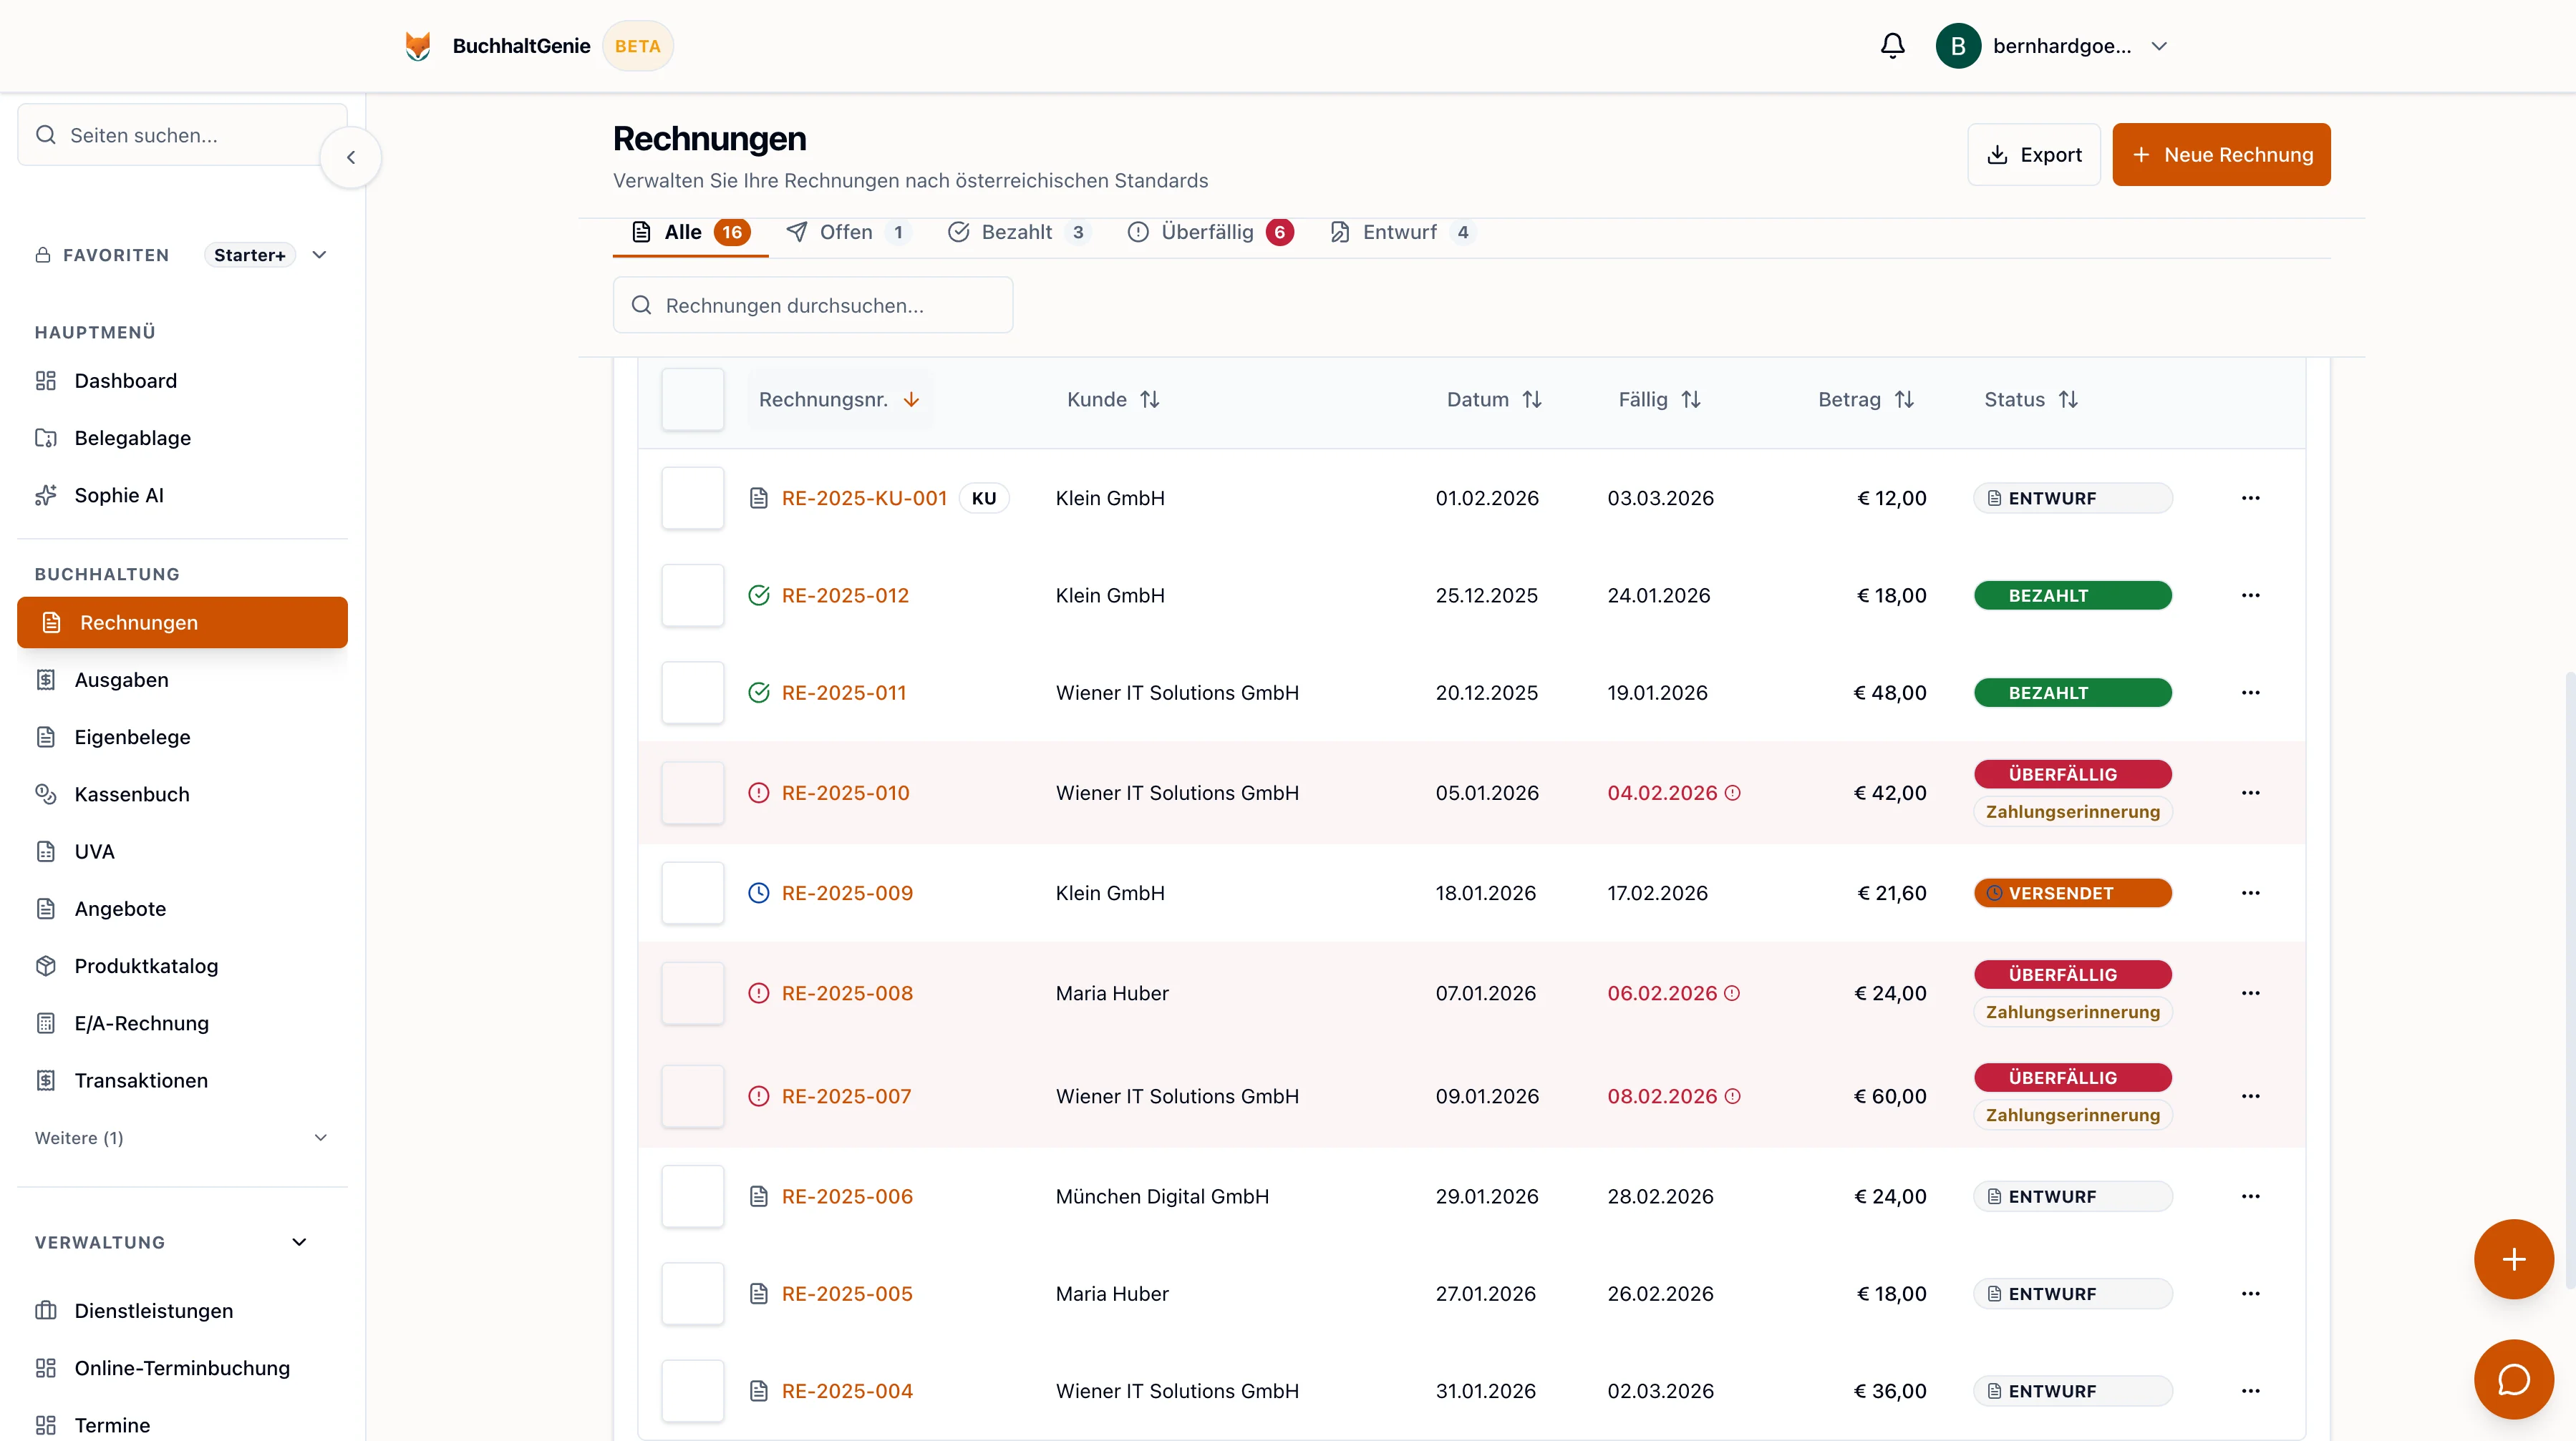Collapse sidebar with the left chevron icon

tap(351, 157)
